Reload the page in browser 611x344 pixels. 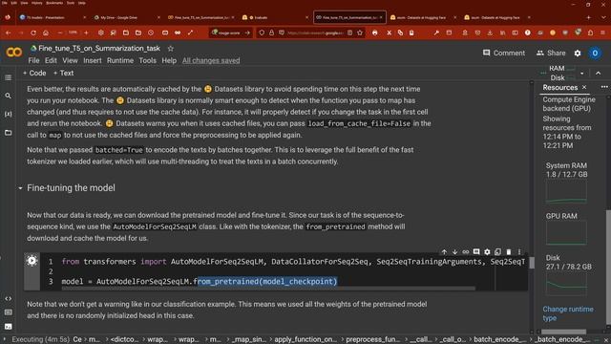pos(33,32)
